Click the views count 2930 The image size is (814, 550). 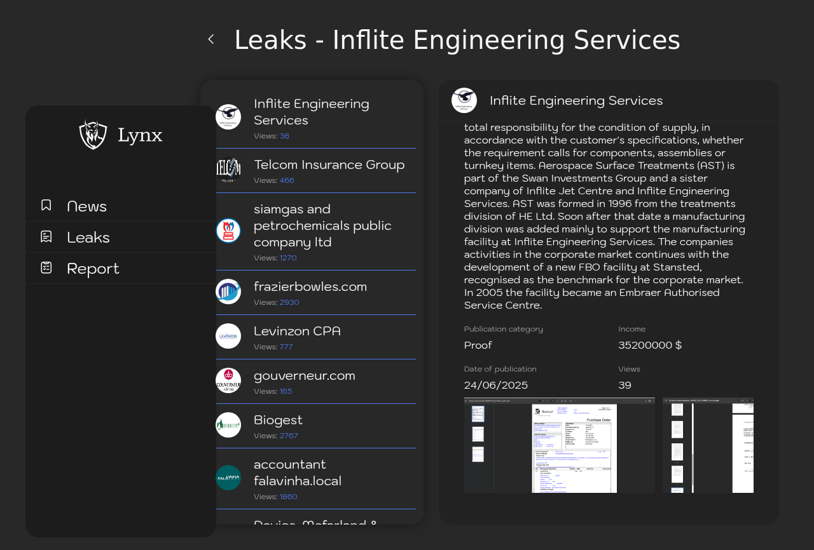(x=289, y=302)
